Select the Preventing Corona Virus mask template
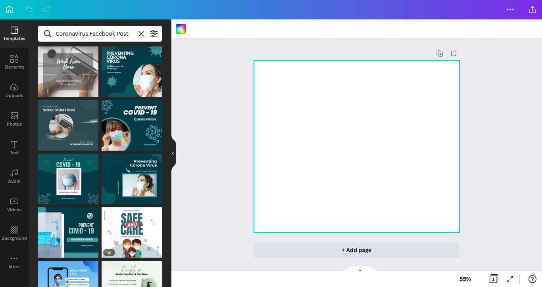The height and width of the screenshot is (287, 542). pyautogui.click(x=132, y=71)
